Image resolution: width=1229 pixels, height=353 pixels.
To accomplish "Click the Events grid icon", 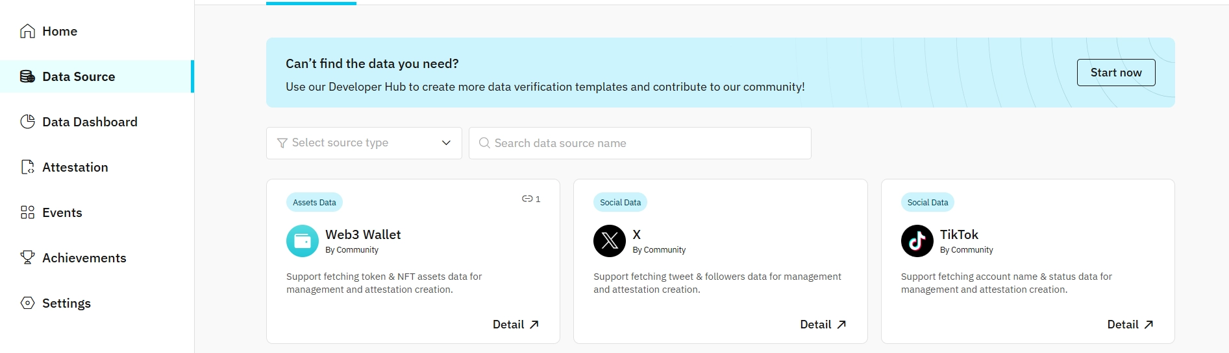I will [27, 212].
